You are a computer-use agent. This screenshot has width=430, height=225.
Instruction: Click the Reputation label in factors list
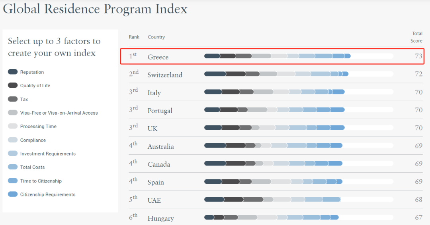tap(32, 72)
